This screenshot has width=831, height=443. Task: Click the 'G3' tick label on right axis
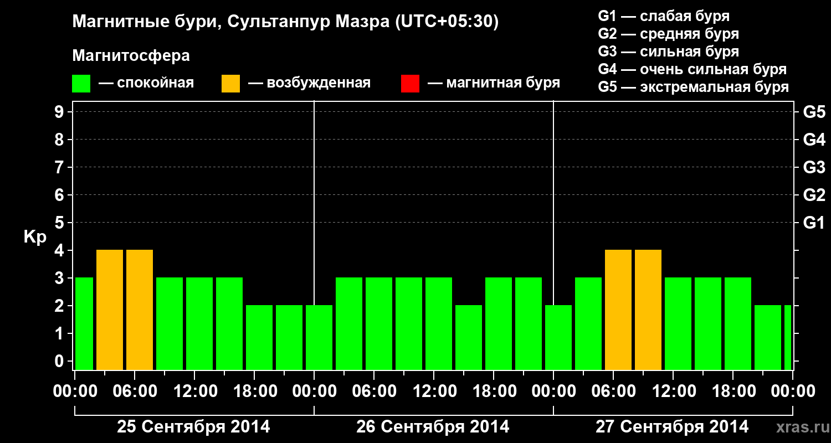tap(814, 168)
